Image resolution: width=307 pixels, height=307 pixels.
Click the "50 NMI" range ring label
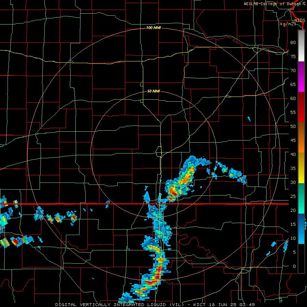[x=153, y=91]
